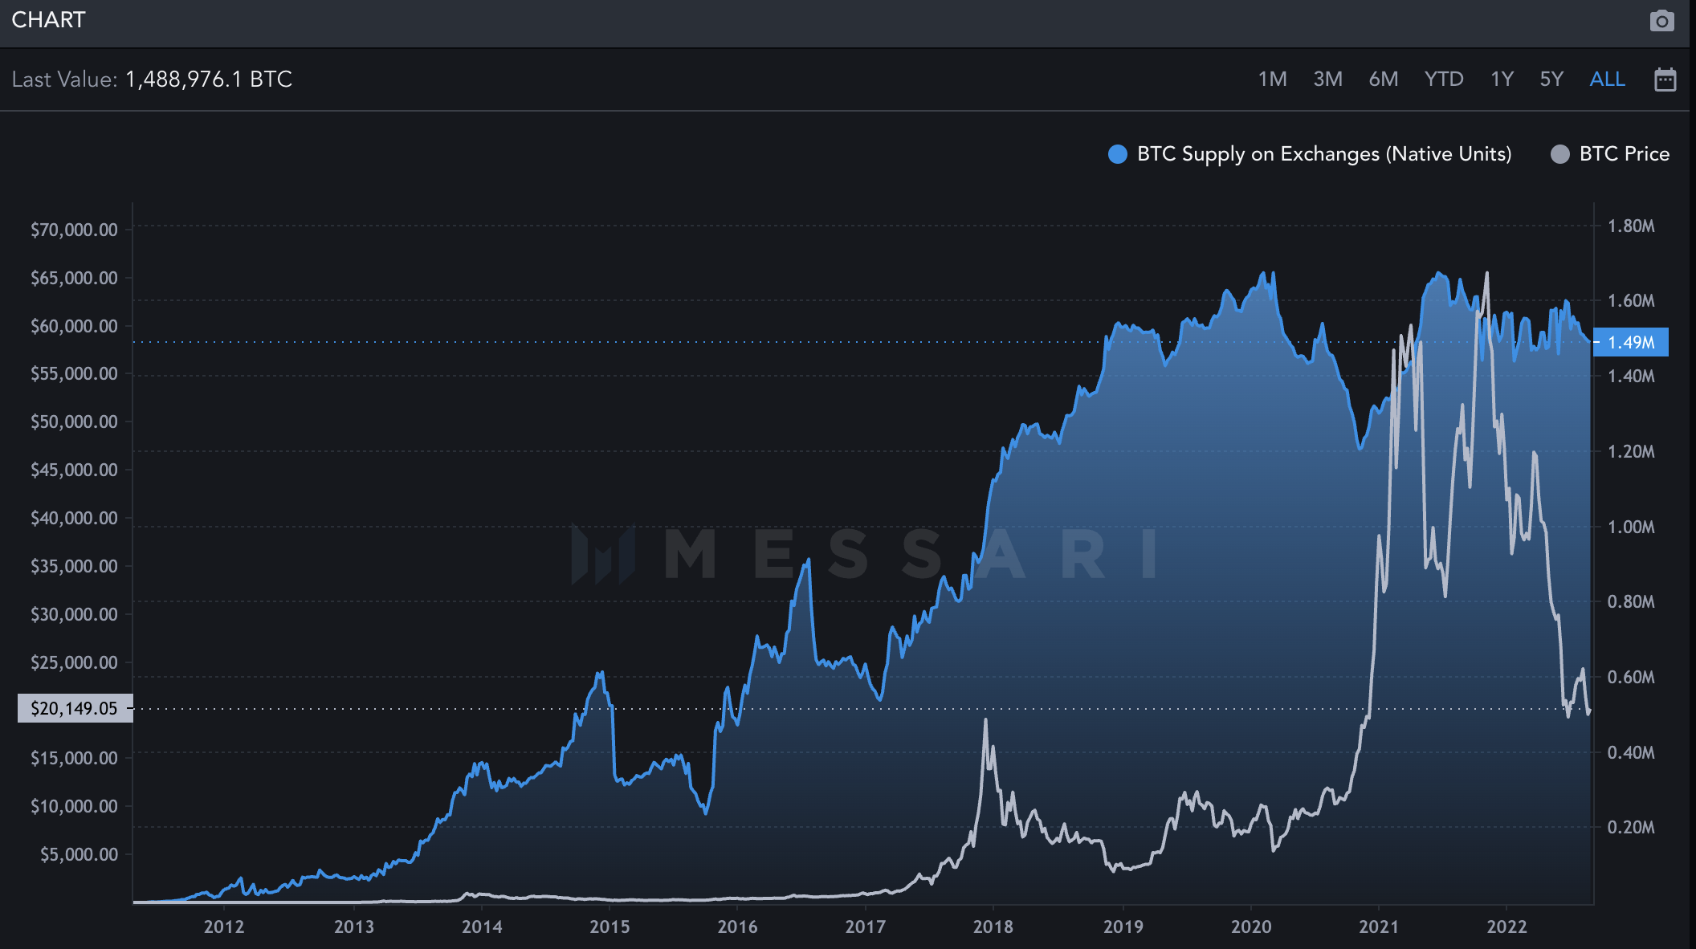Click the $20,149.05 price marker

[x=75, y=708]
